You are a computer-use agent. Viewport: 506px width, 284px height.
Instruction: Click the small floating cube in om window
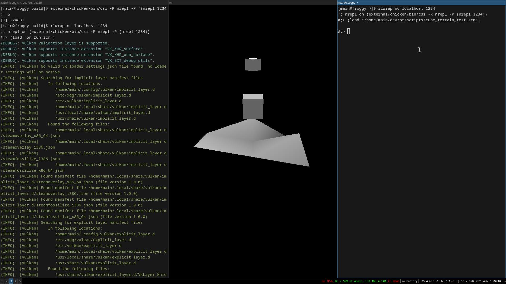pyautogui.click(x=253, y=65)
